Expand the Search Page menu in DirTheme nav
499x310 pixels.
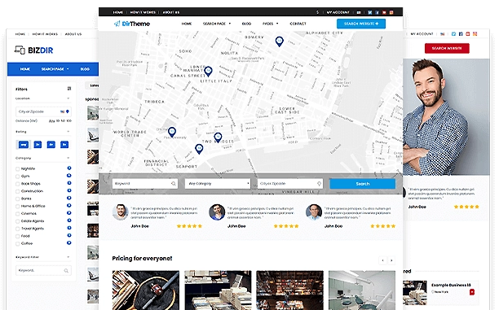click(x=217, y=24)
